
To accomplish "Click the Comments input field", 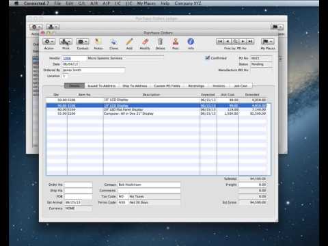I will pos(149,191).
